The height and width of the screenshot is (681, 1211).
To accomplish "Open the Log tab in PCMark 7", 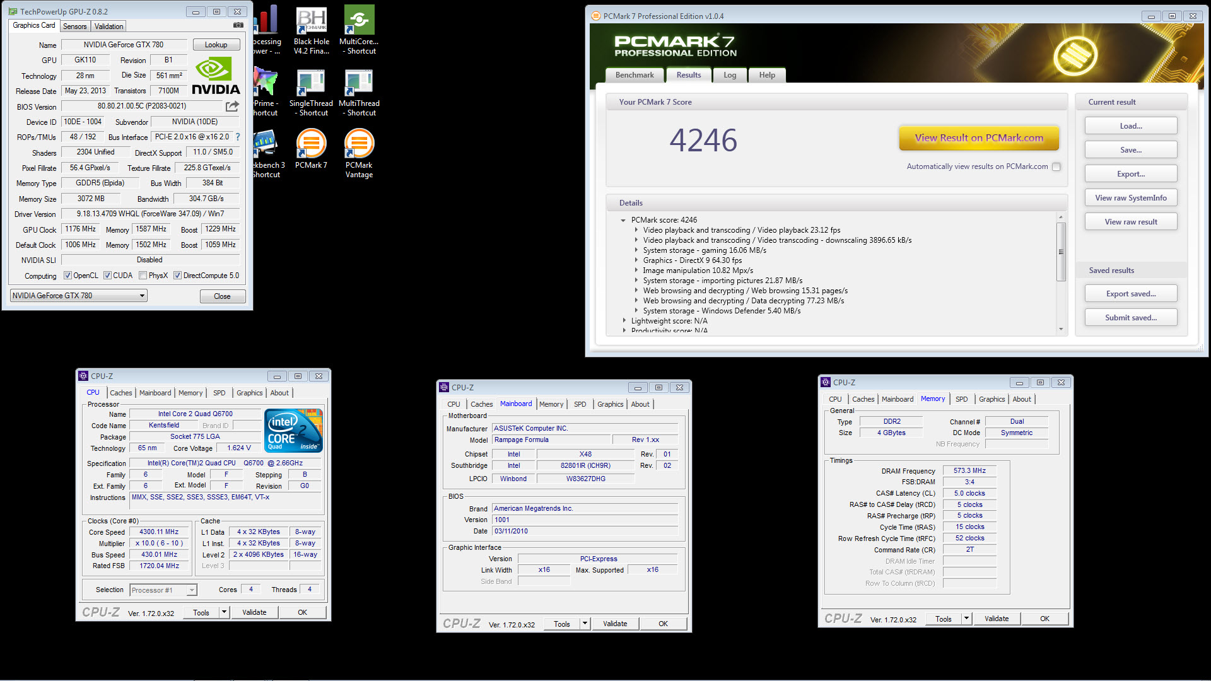I will [x=730, y=75].
